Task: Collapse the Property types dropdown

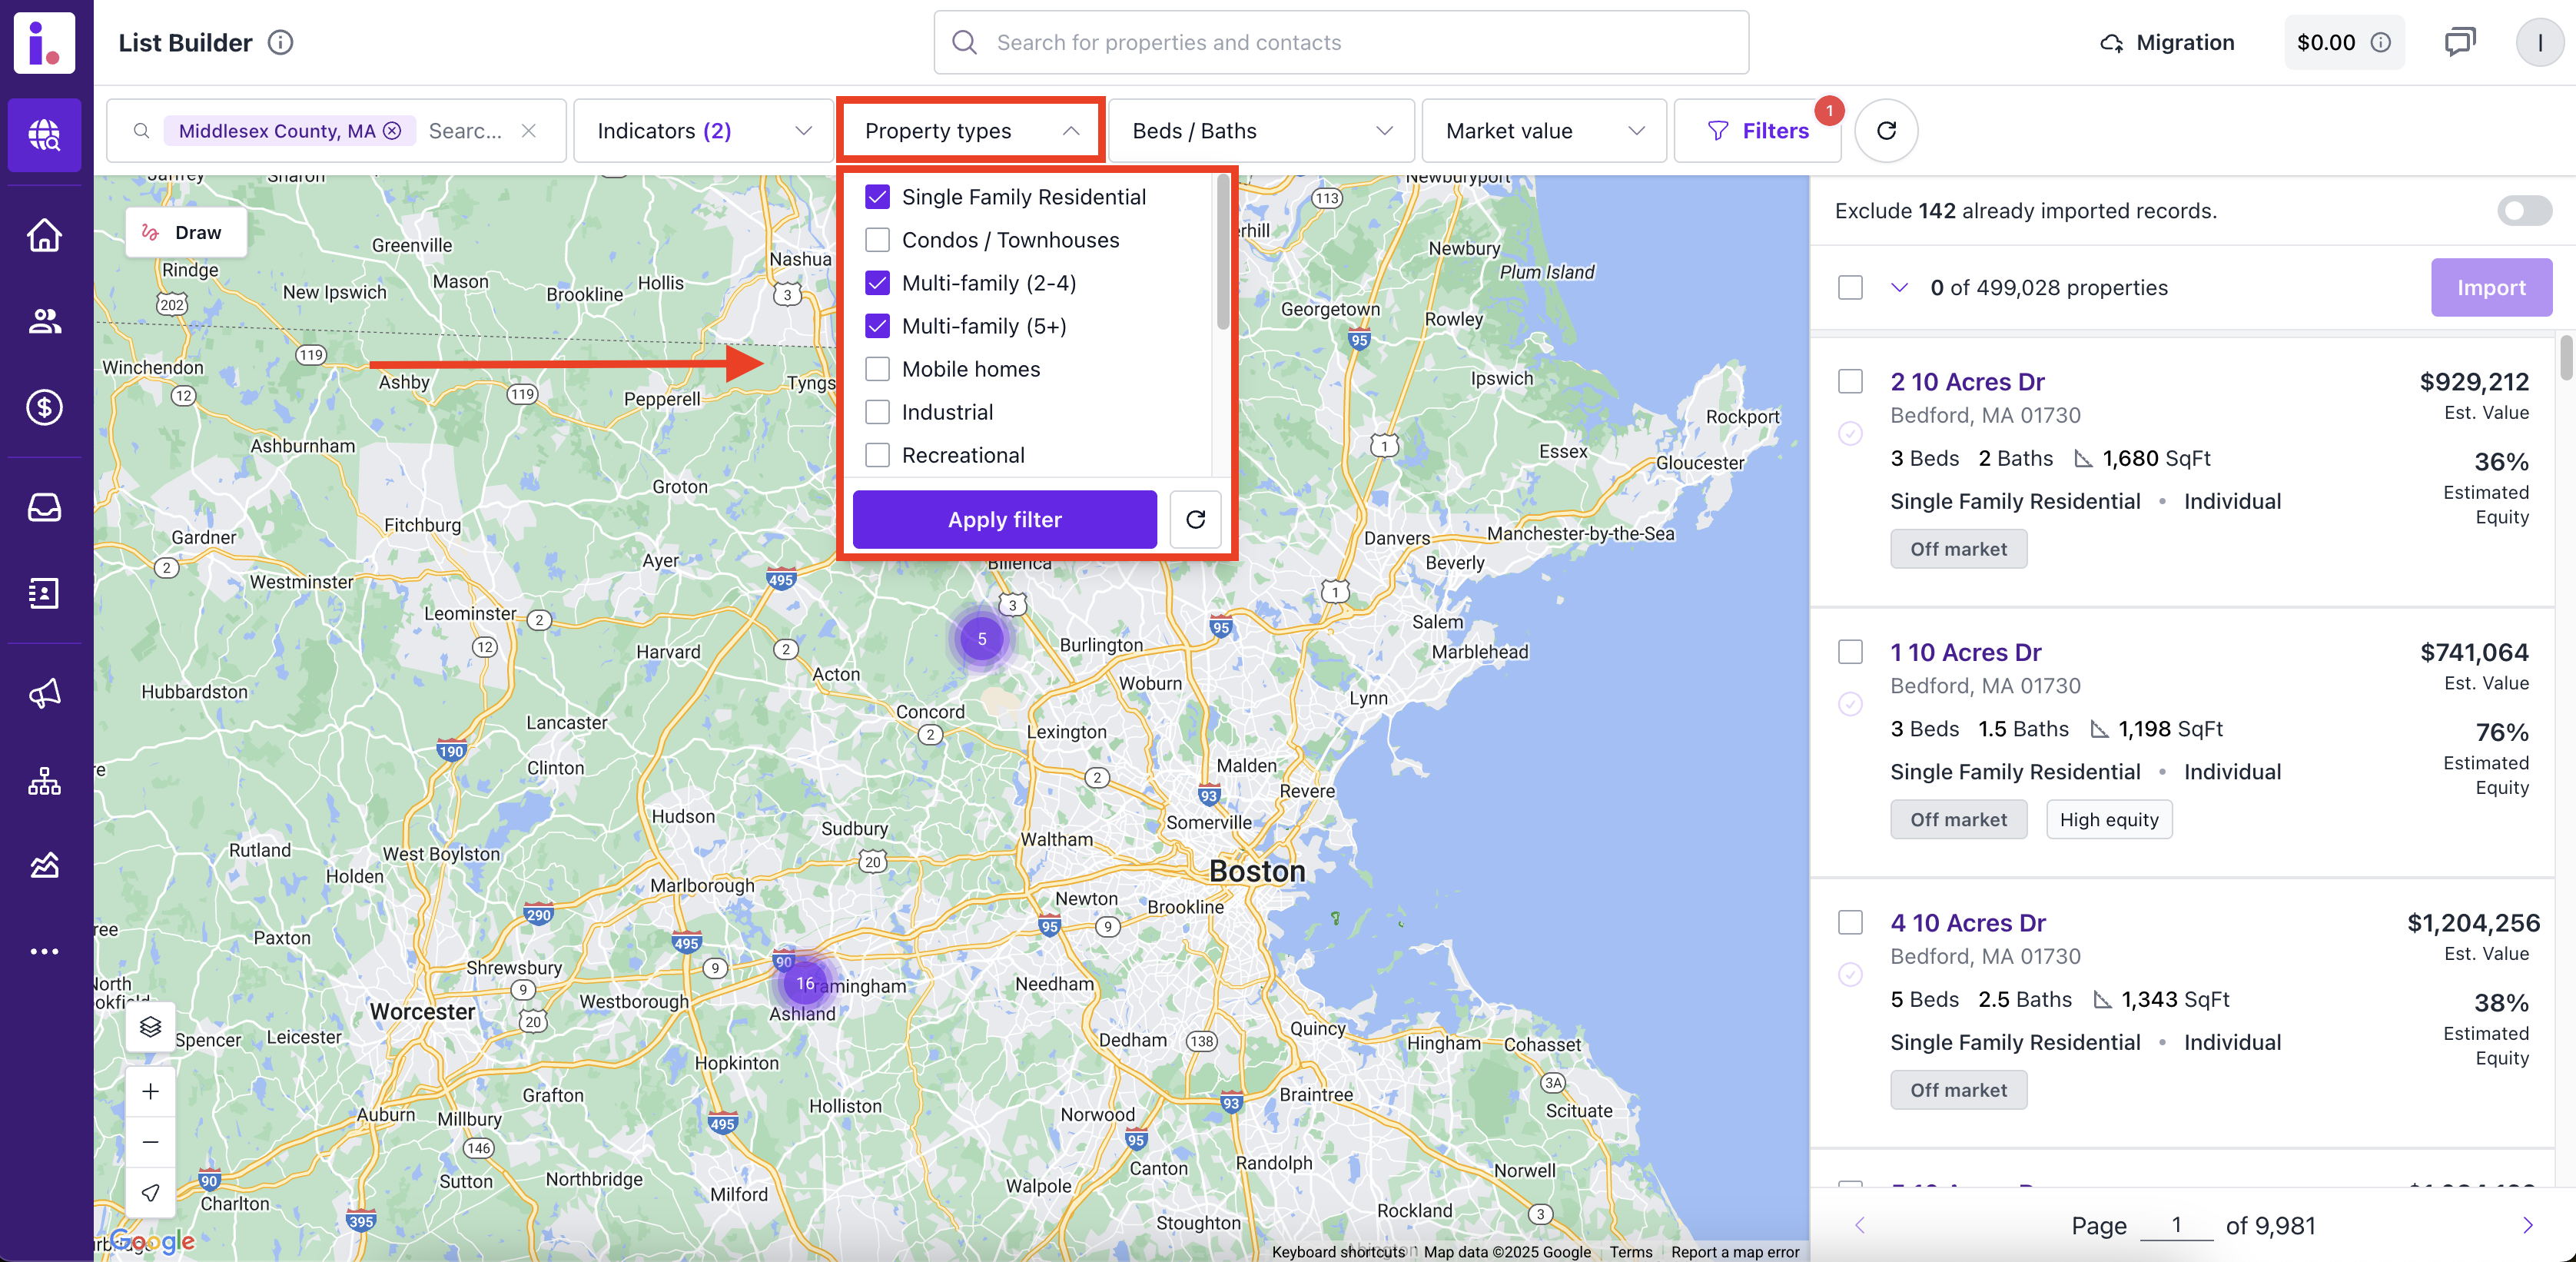Action: (x=971, y=131)
